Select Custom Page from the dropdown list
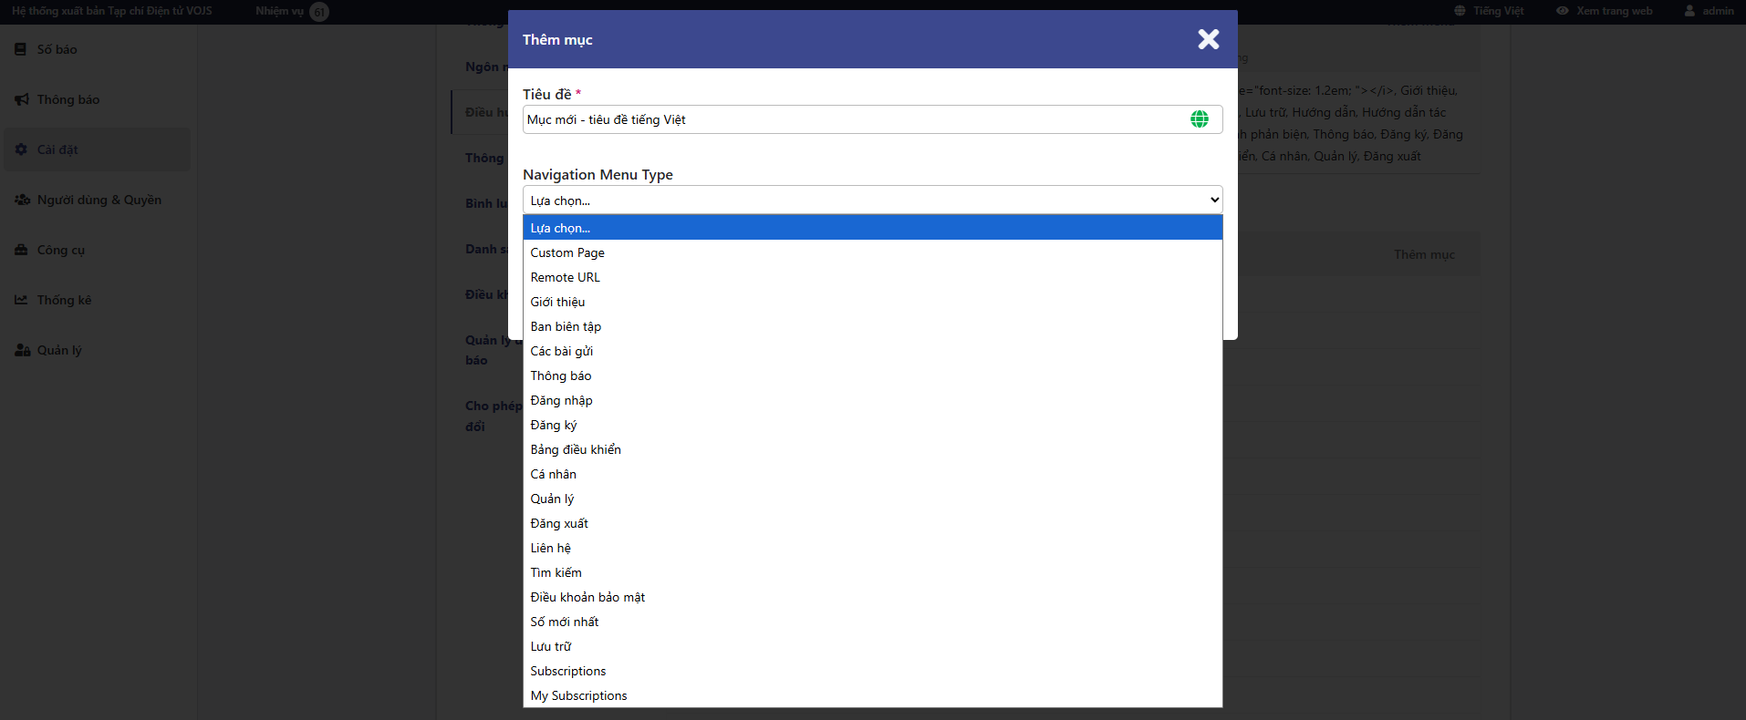Image resolution: width=1746 pixels, height=720 pixels. pos(567,252)
